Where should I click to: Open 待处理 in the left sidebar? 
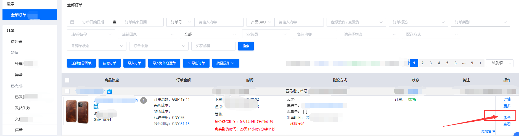17,42
